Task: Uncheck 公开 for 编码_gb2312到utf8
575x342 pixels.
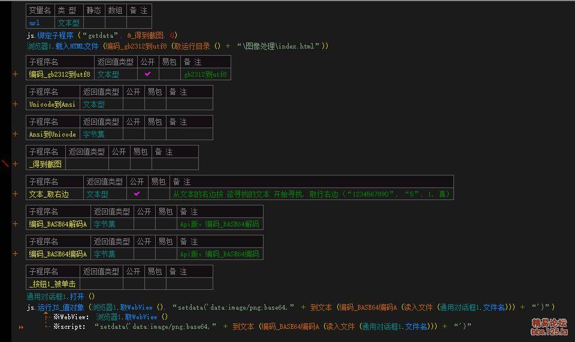Action: 148,74
